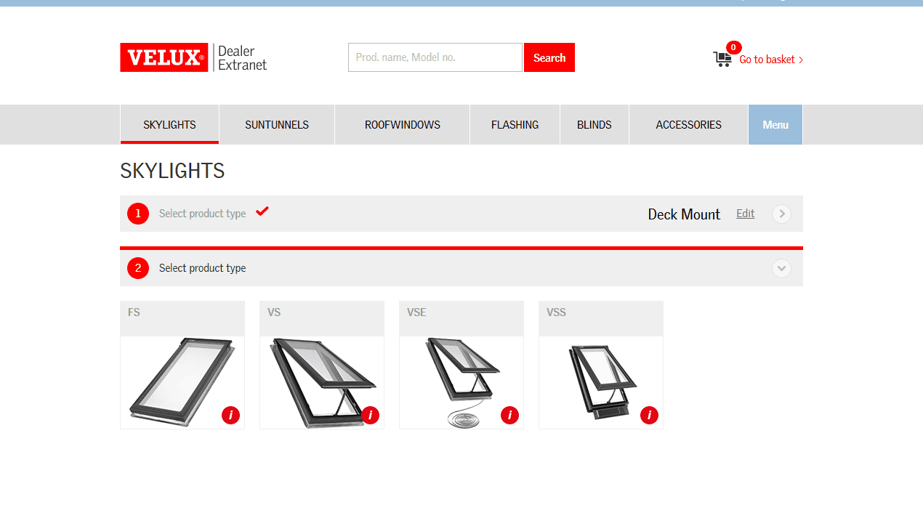This screenshot has height=513, width=923.
Task: Click the step 1 Select product type label
Action: click(202, 214)
